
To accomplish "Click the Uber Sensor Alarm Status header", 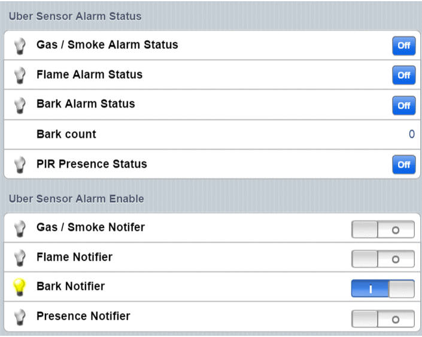I will [75, 16].
